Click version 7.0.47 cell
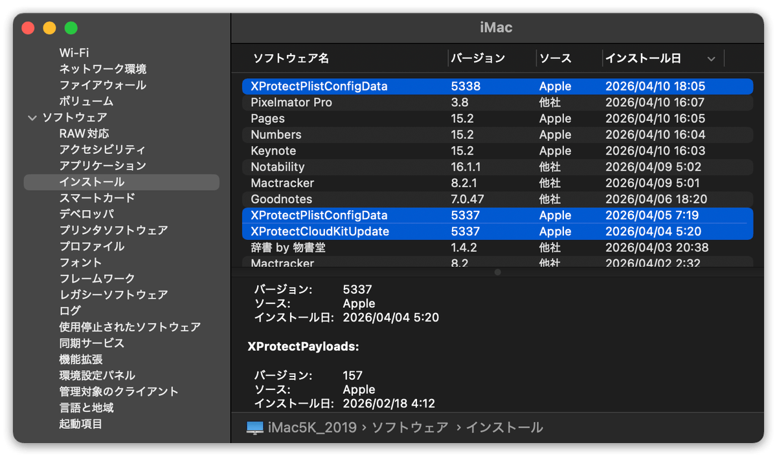This screenshot has height=456, width=777. [467, 199]
